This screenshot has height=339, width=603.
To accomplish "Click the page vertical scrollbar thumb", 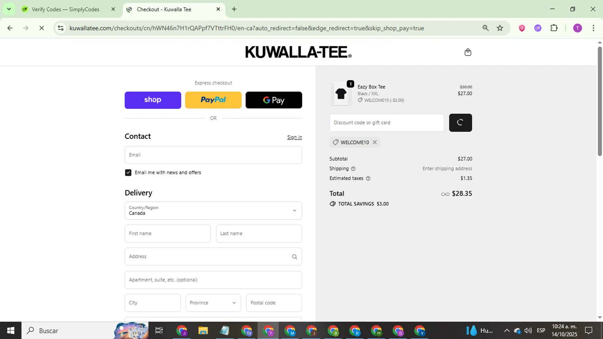I will click(x=599, y=101).
